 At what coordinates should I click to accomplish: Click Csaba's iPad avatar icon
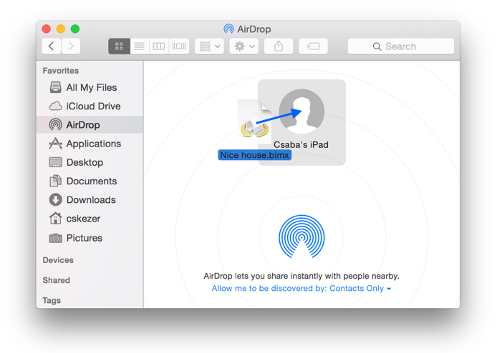301,111
